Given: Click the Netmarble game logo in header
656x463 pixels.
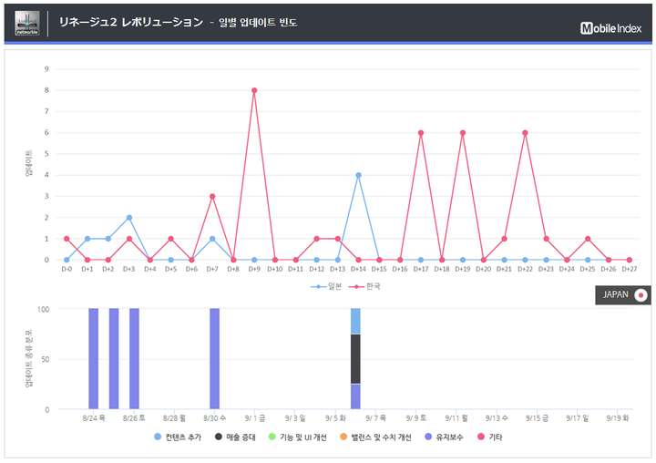Looking at the screenshot, I should pyautogui.click(x=27, y=23).
